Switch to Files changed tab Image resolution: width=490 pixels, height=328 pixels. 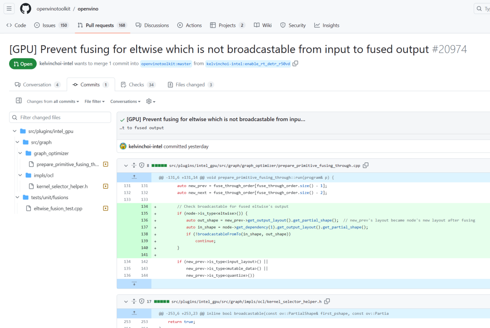point(191,85)
